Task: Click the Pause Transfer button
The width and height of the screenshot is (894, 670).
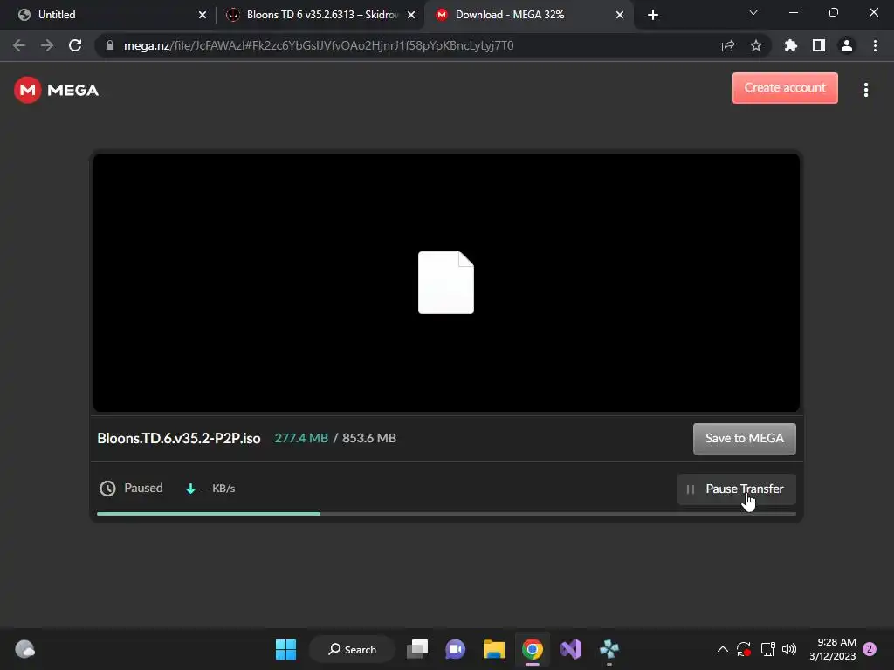Action: [736, 489]
